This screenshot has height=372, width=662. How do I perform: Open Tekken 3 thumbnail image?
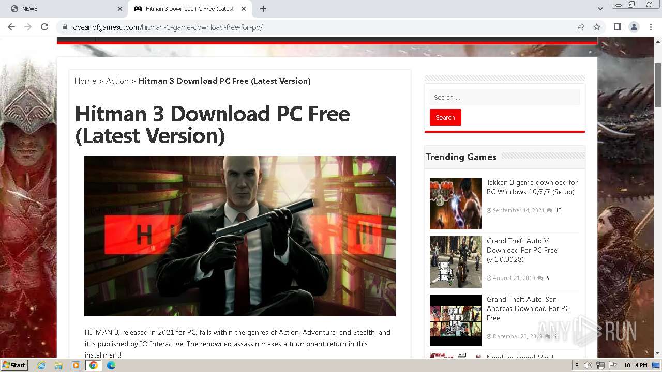(456, 204)
